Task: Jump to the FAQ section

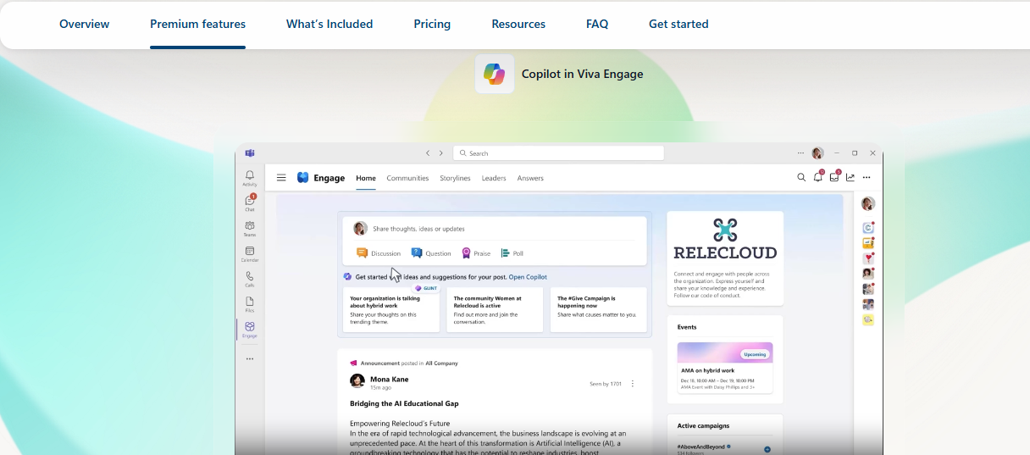Action: point(597,24)
